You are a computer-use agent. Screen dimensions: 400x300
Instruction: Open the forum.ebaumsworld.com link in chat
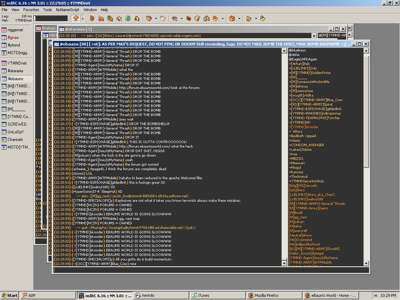(x=144, y=88)
